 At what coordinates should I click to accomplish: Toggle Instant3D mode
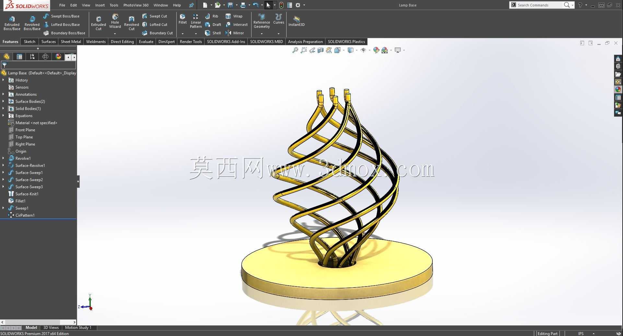pos(296,21)
